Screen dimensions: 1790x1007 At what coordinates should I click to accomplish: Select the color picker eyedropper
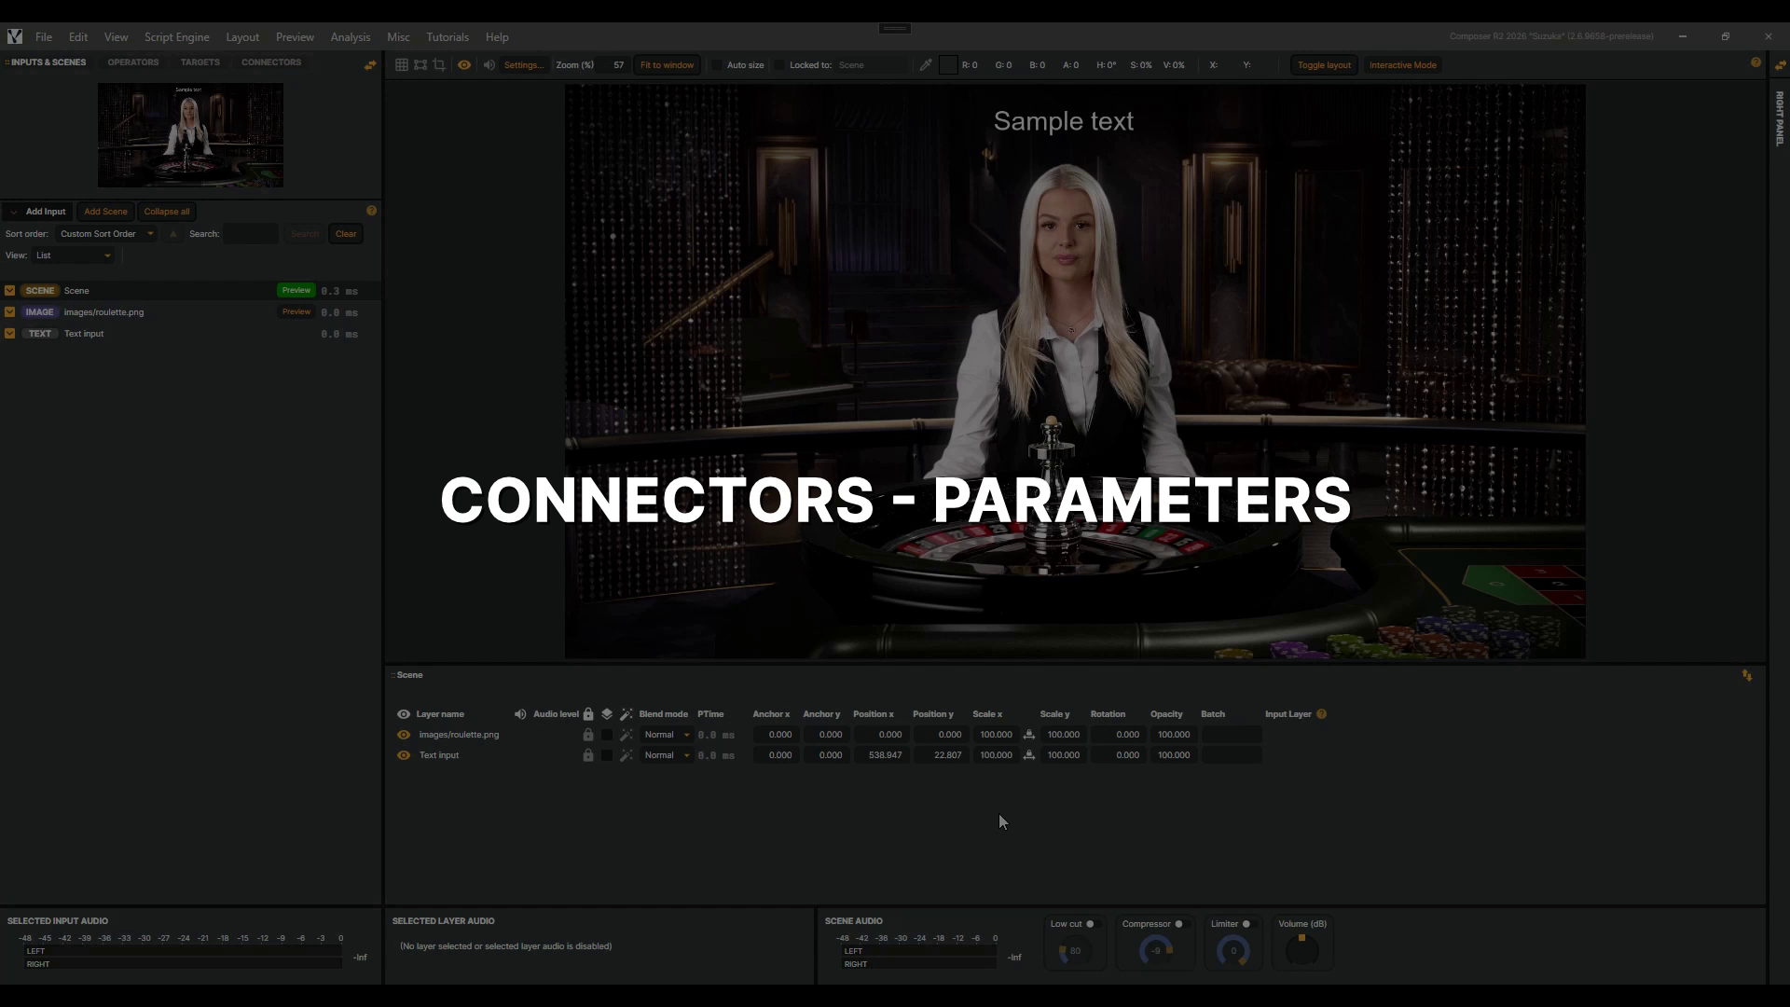tap(926, 65)
